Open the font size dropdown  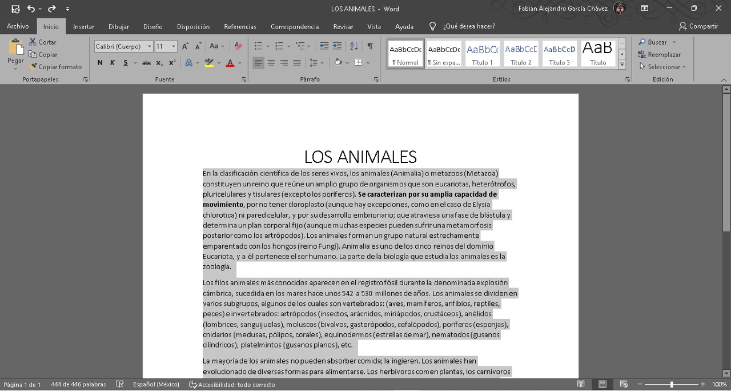coord(174,47)
